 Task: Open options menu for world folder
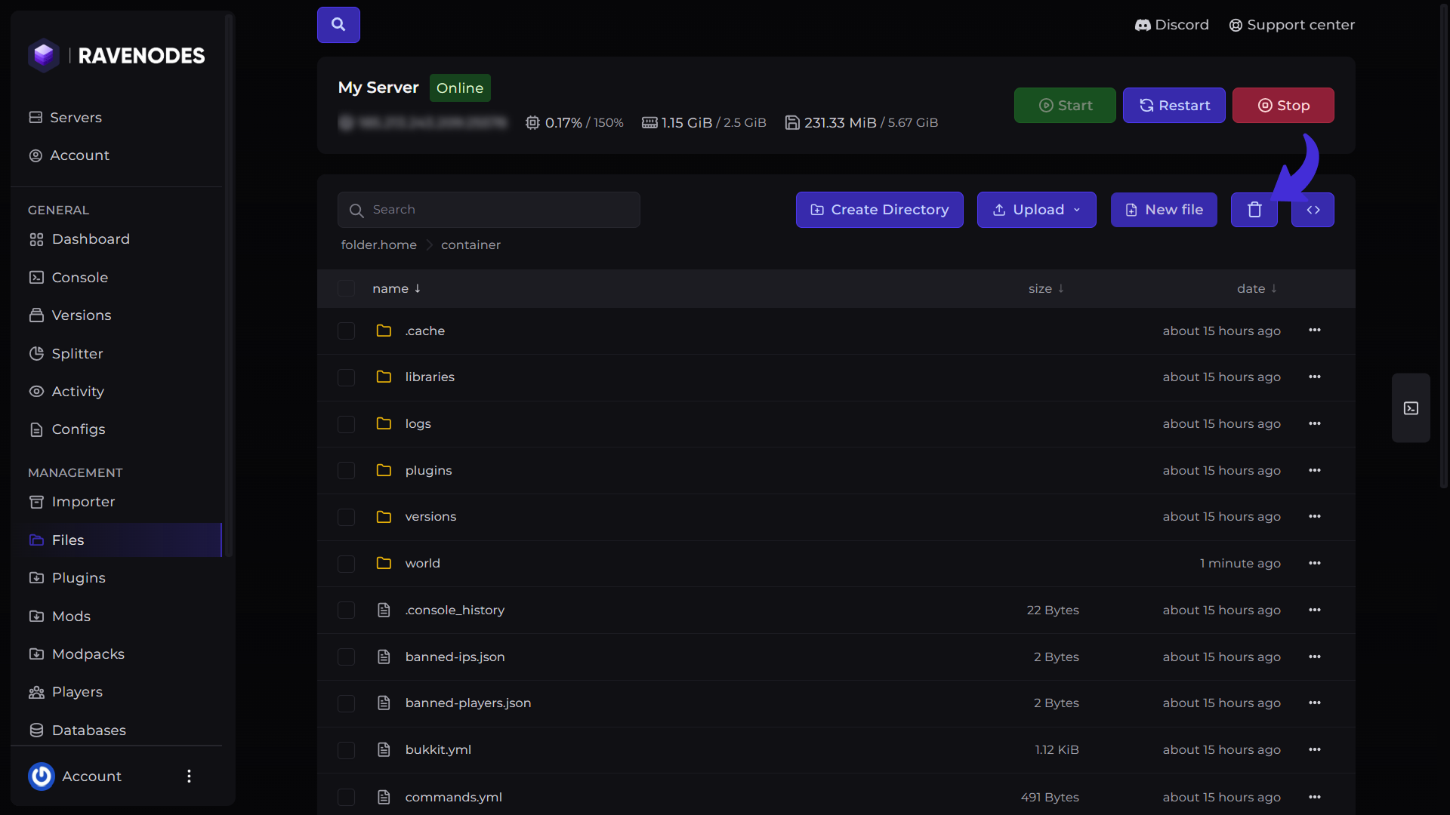click(x=1315, y=563)
